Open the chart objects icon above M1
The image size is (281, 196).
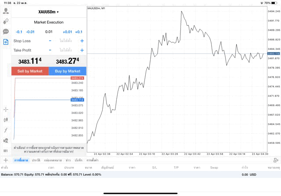(x=6, y=141)
